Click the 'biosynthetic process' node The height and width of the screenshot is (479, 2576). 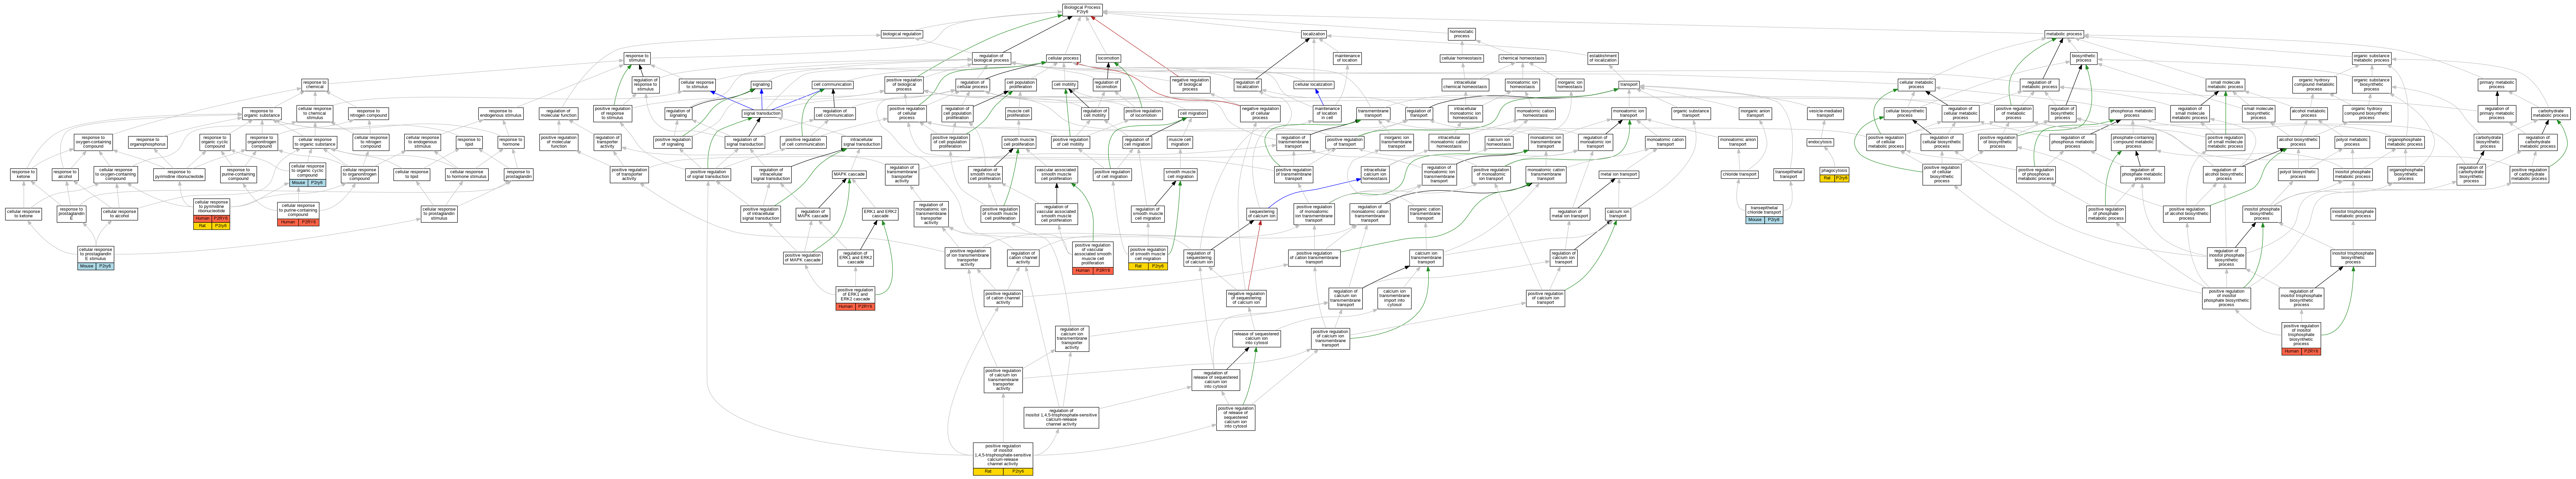[2084, 58]
